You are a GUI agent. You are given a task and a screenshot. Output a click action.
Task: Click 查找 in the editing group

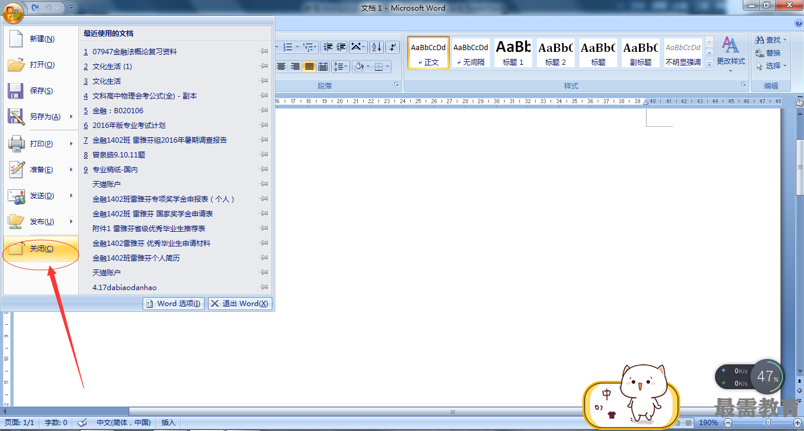pyautogui.click(x=772, y=40)
